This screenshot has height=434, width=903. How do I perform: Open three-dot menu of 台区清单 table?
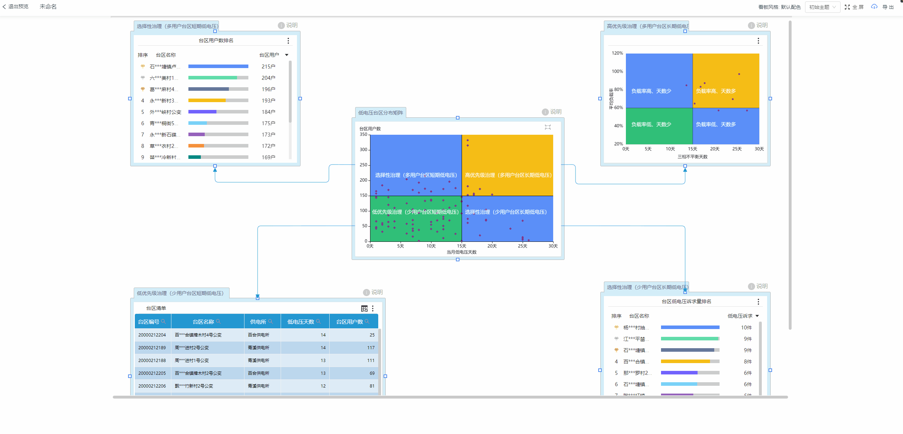point(373,308)
